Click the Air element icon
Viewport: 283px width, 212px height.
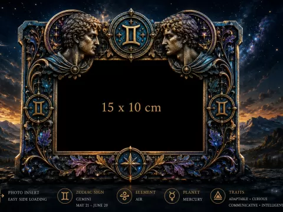[124, 196]
